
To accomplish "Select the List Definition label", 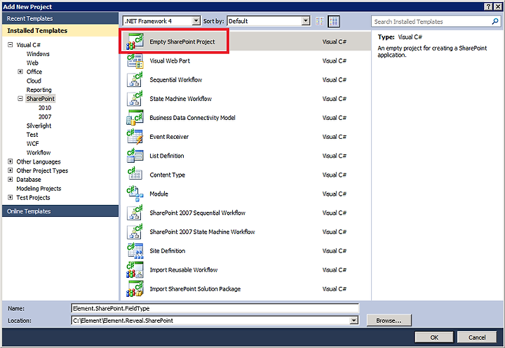I will [x=167, y=156].
